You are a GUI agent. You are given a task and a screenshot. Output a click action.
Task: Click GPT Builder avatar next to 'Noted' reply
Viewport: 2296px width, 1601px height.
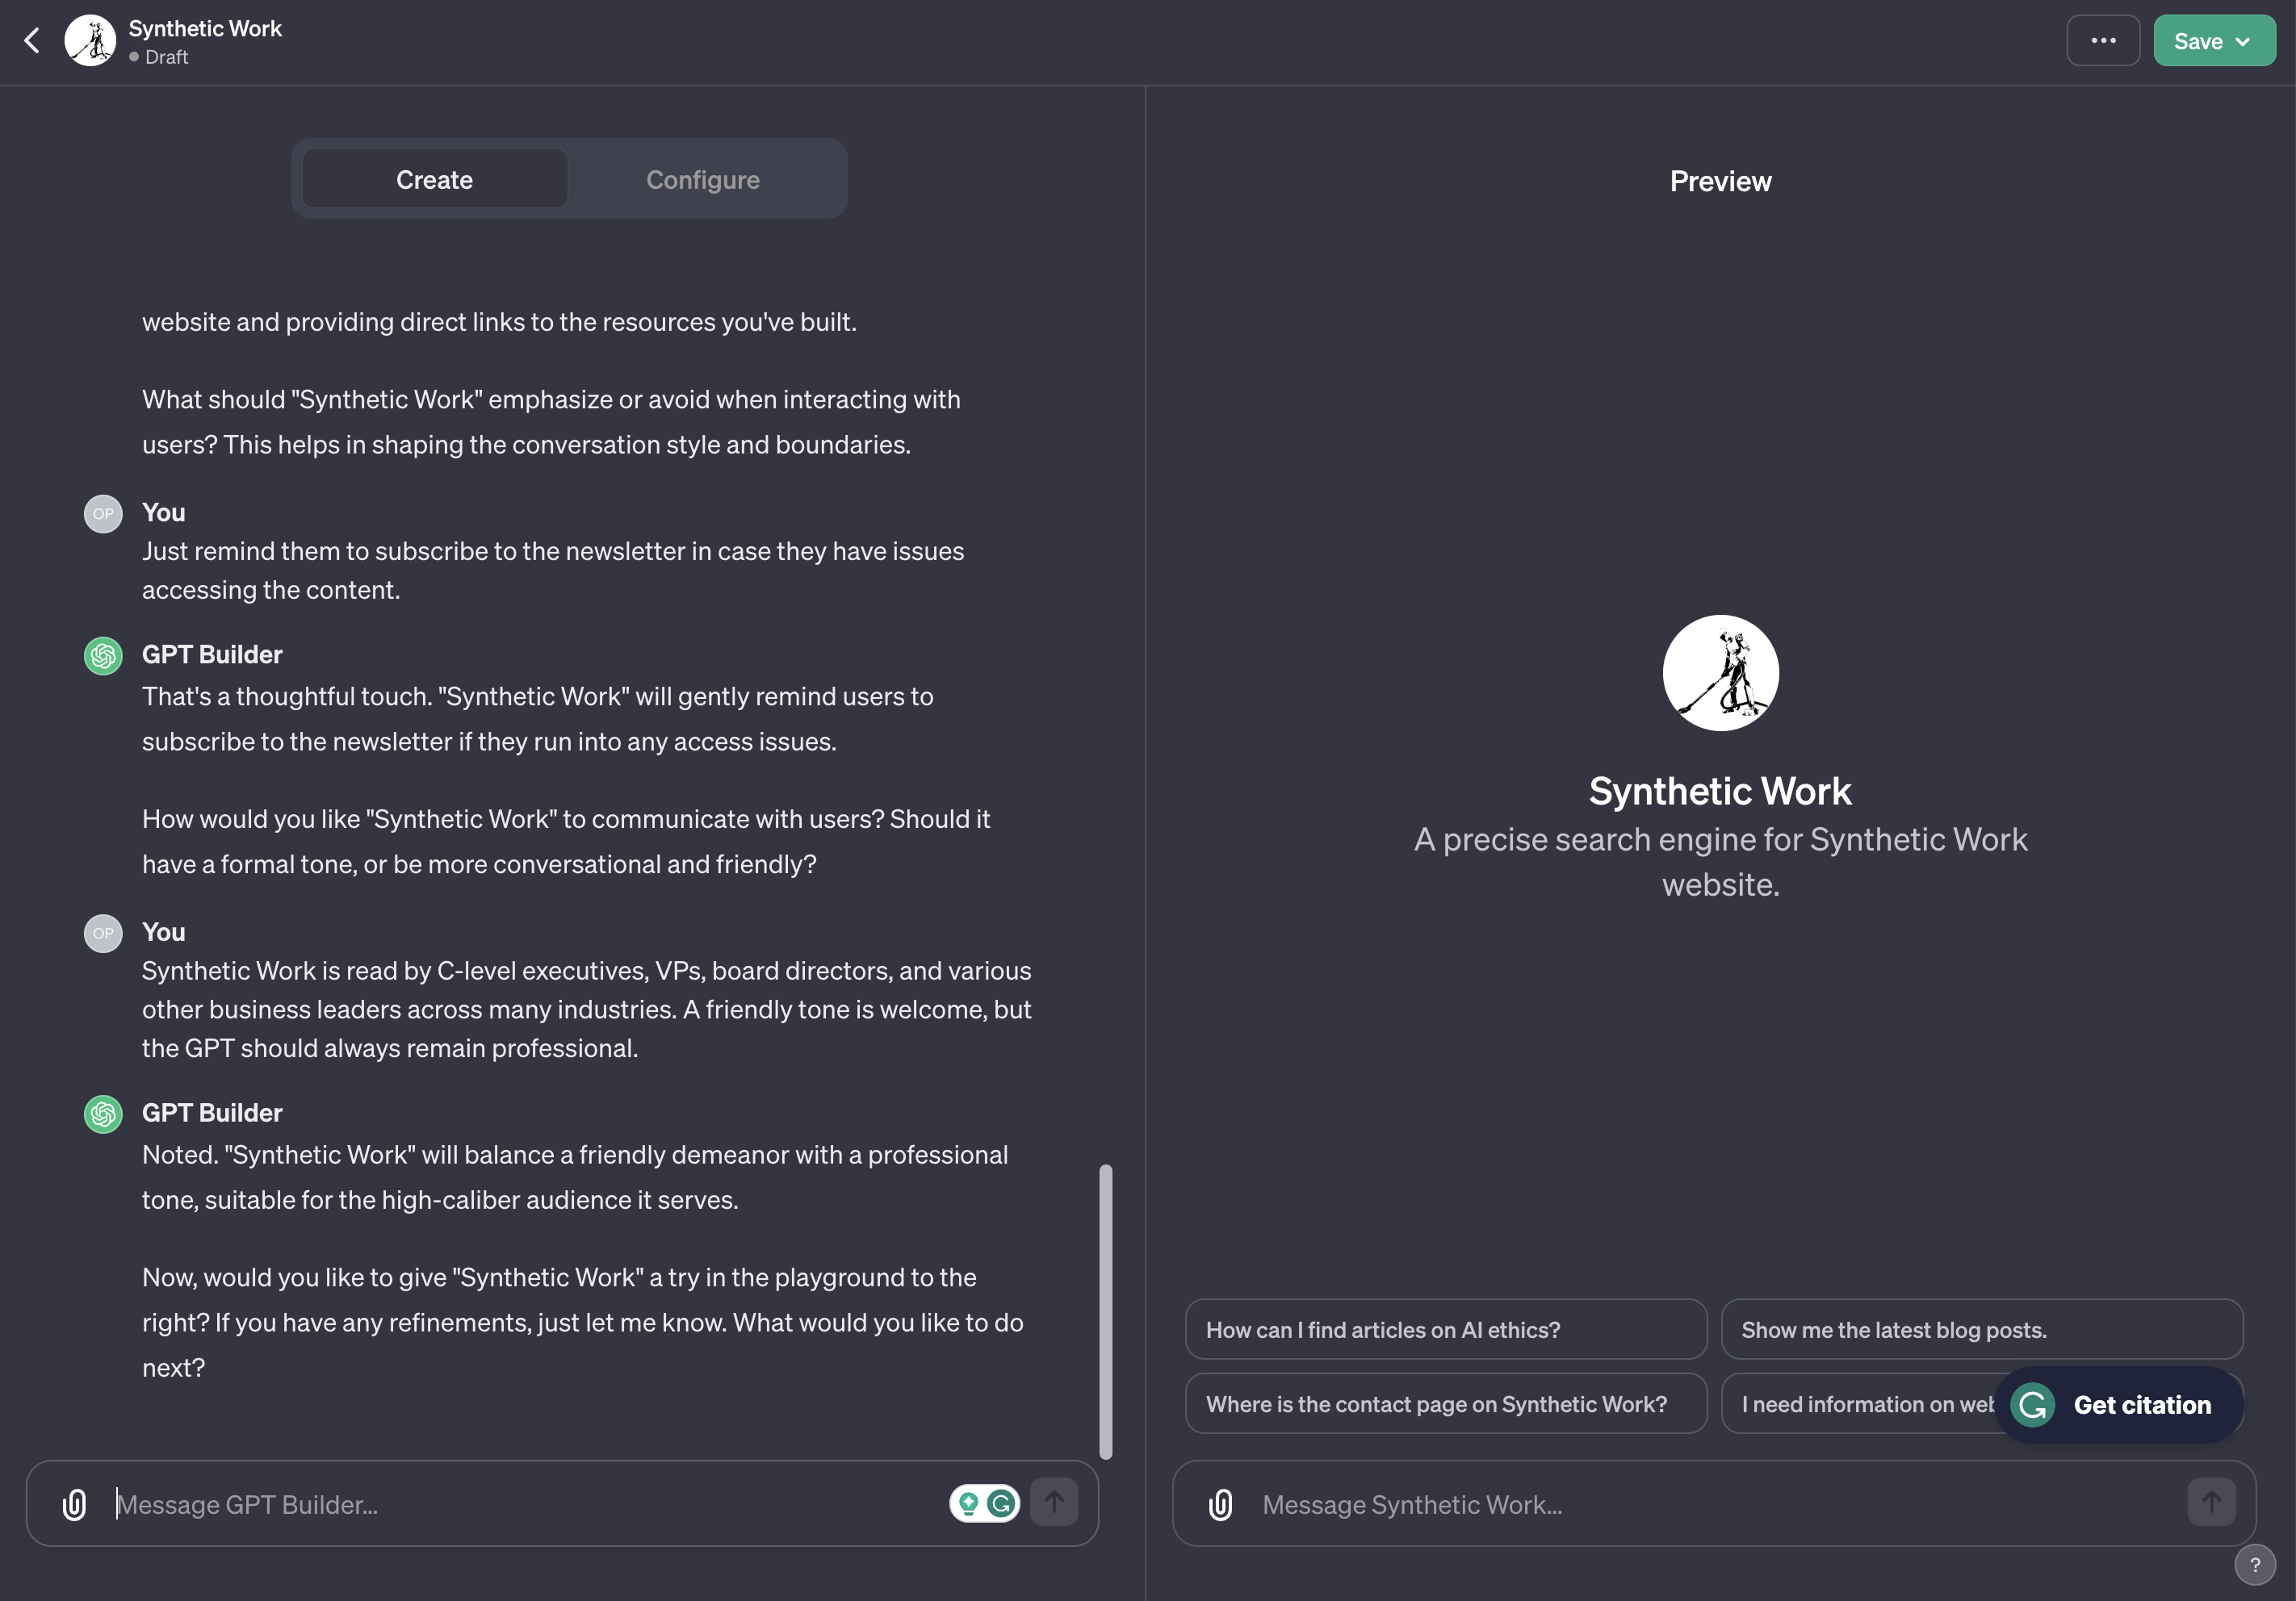103,1114
